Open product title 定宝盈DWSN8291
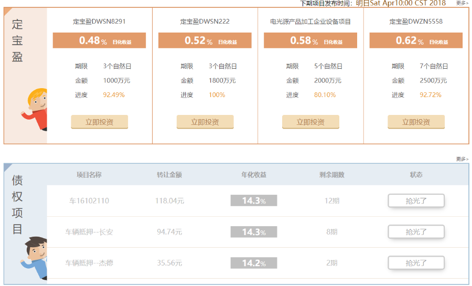The width and height of the screenshot is (472, 286). click(99, 22)
